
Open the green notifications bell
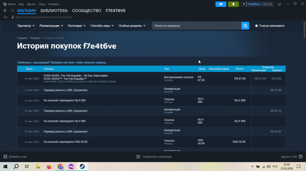click(x=233, y=4)
